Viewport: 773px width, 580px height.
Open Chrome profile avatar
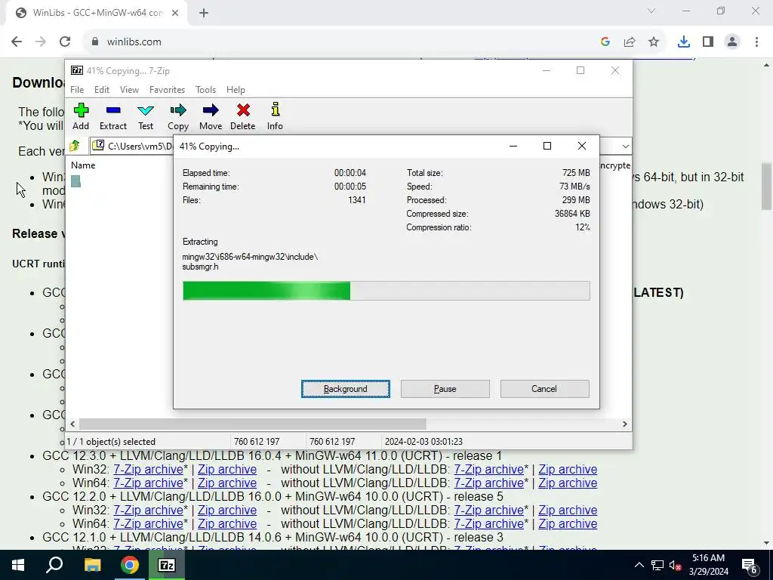[732, 42]
